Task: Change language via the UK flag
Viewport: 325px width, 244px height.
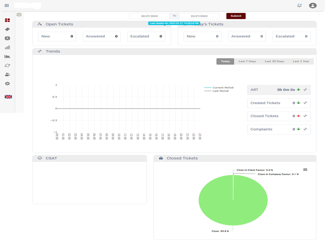Action: click(x=8, y=97)
